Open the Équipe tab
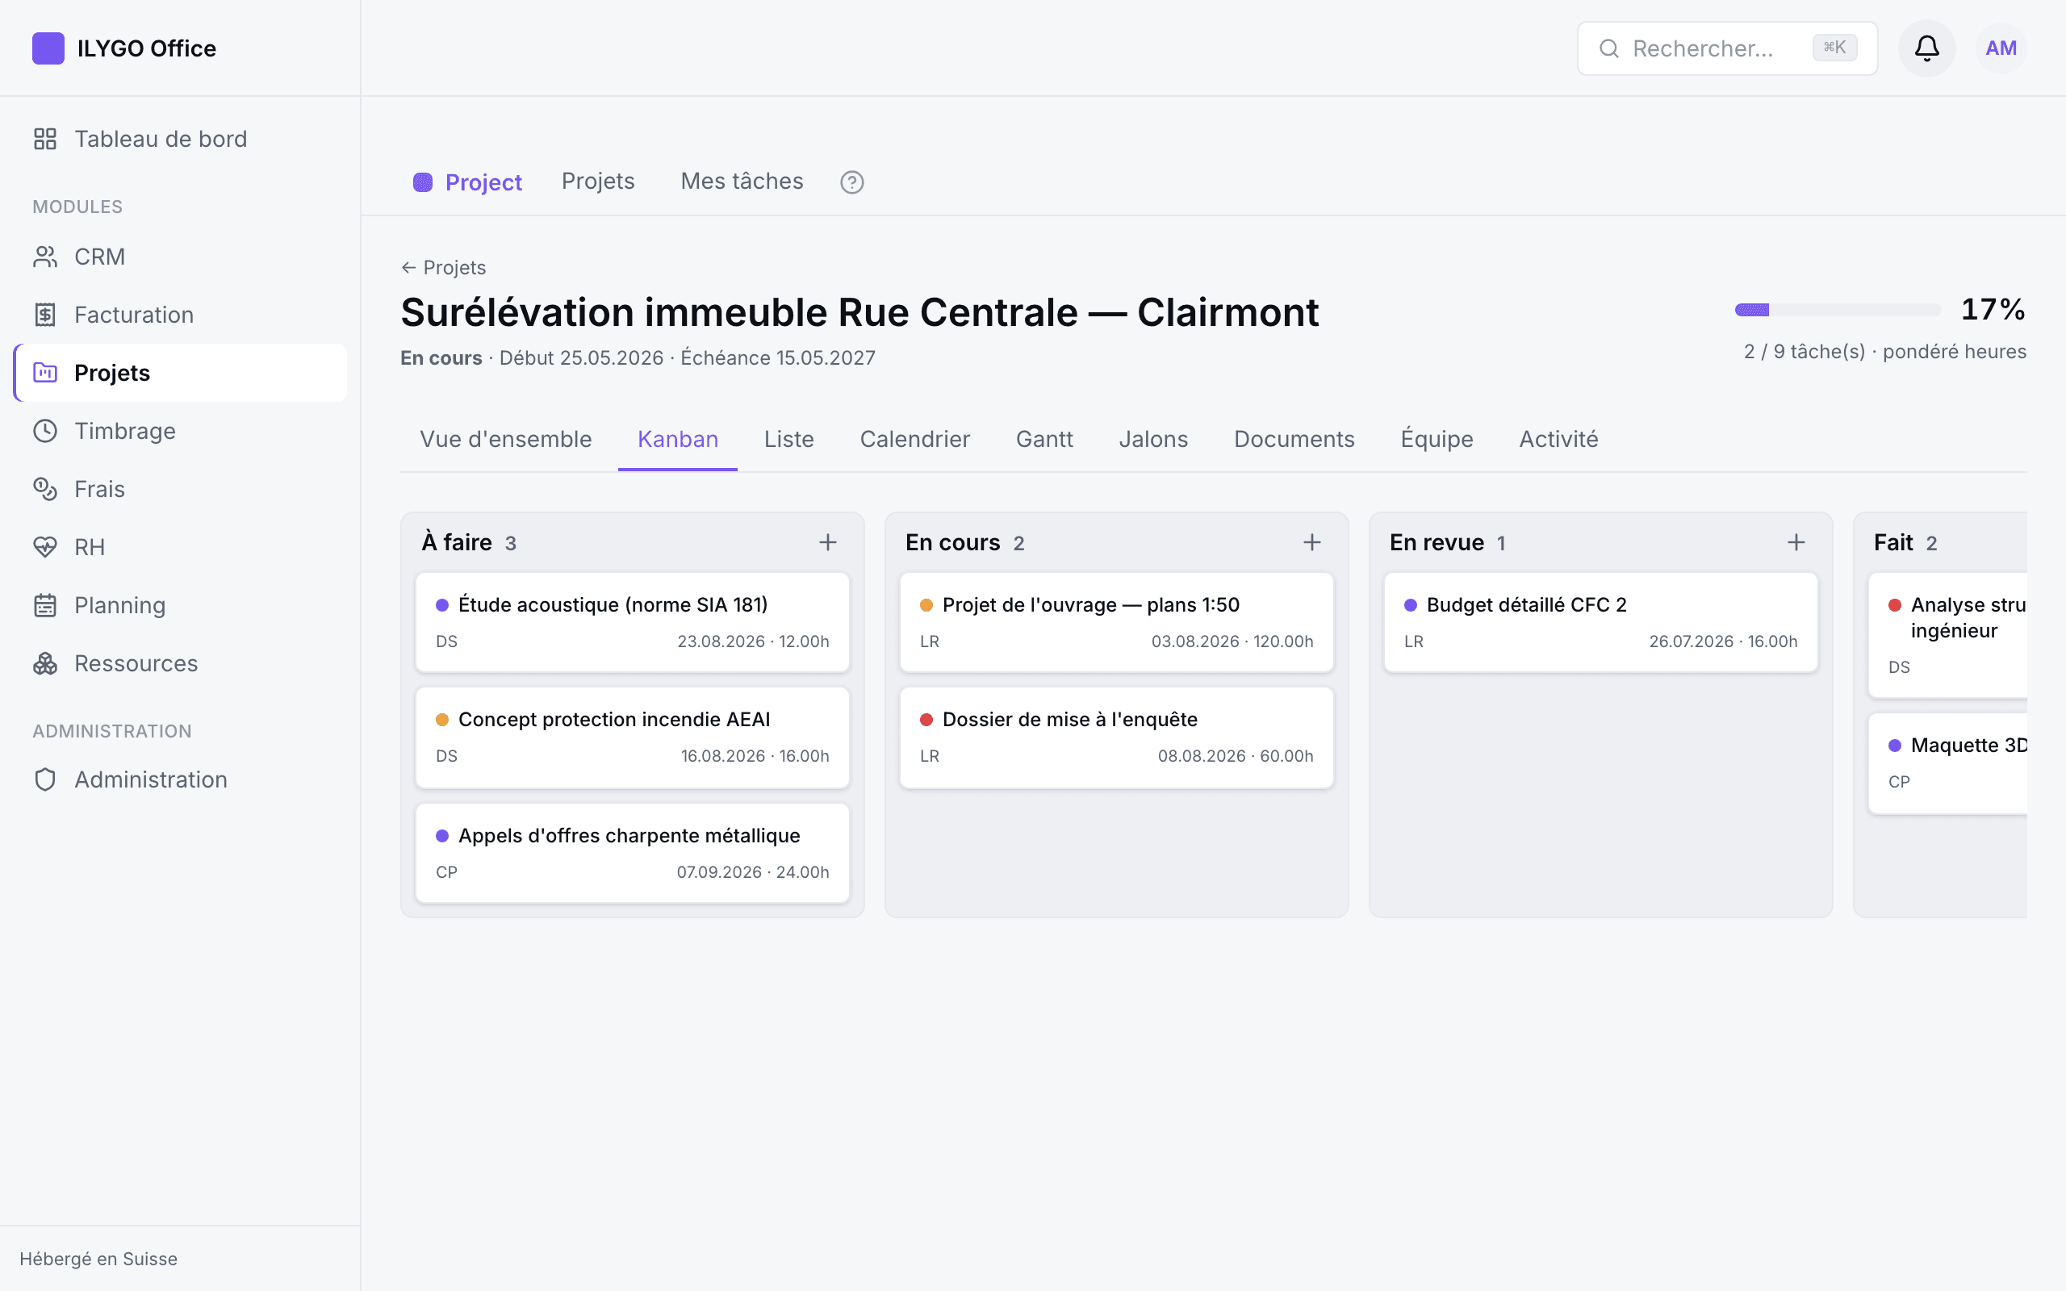Screen dimensions: 2066x1291 pos(1437,439)
